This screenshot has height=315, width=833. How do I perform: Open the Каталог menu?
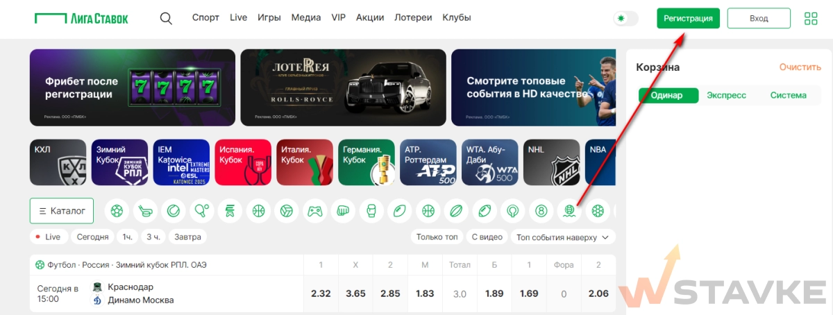(62, 211)
